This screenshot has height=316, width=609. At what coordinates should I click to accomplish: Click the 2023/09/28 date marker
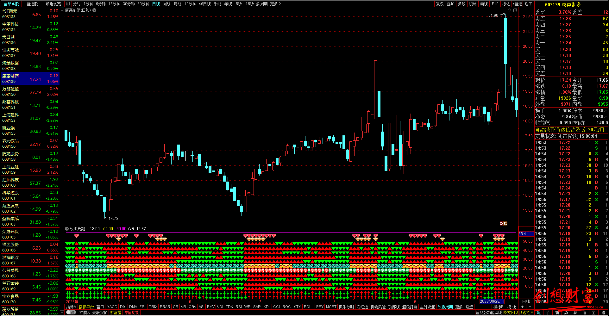pos(492,301)
